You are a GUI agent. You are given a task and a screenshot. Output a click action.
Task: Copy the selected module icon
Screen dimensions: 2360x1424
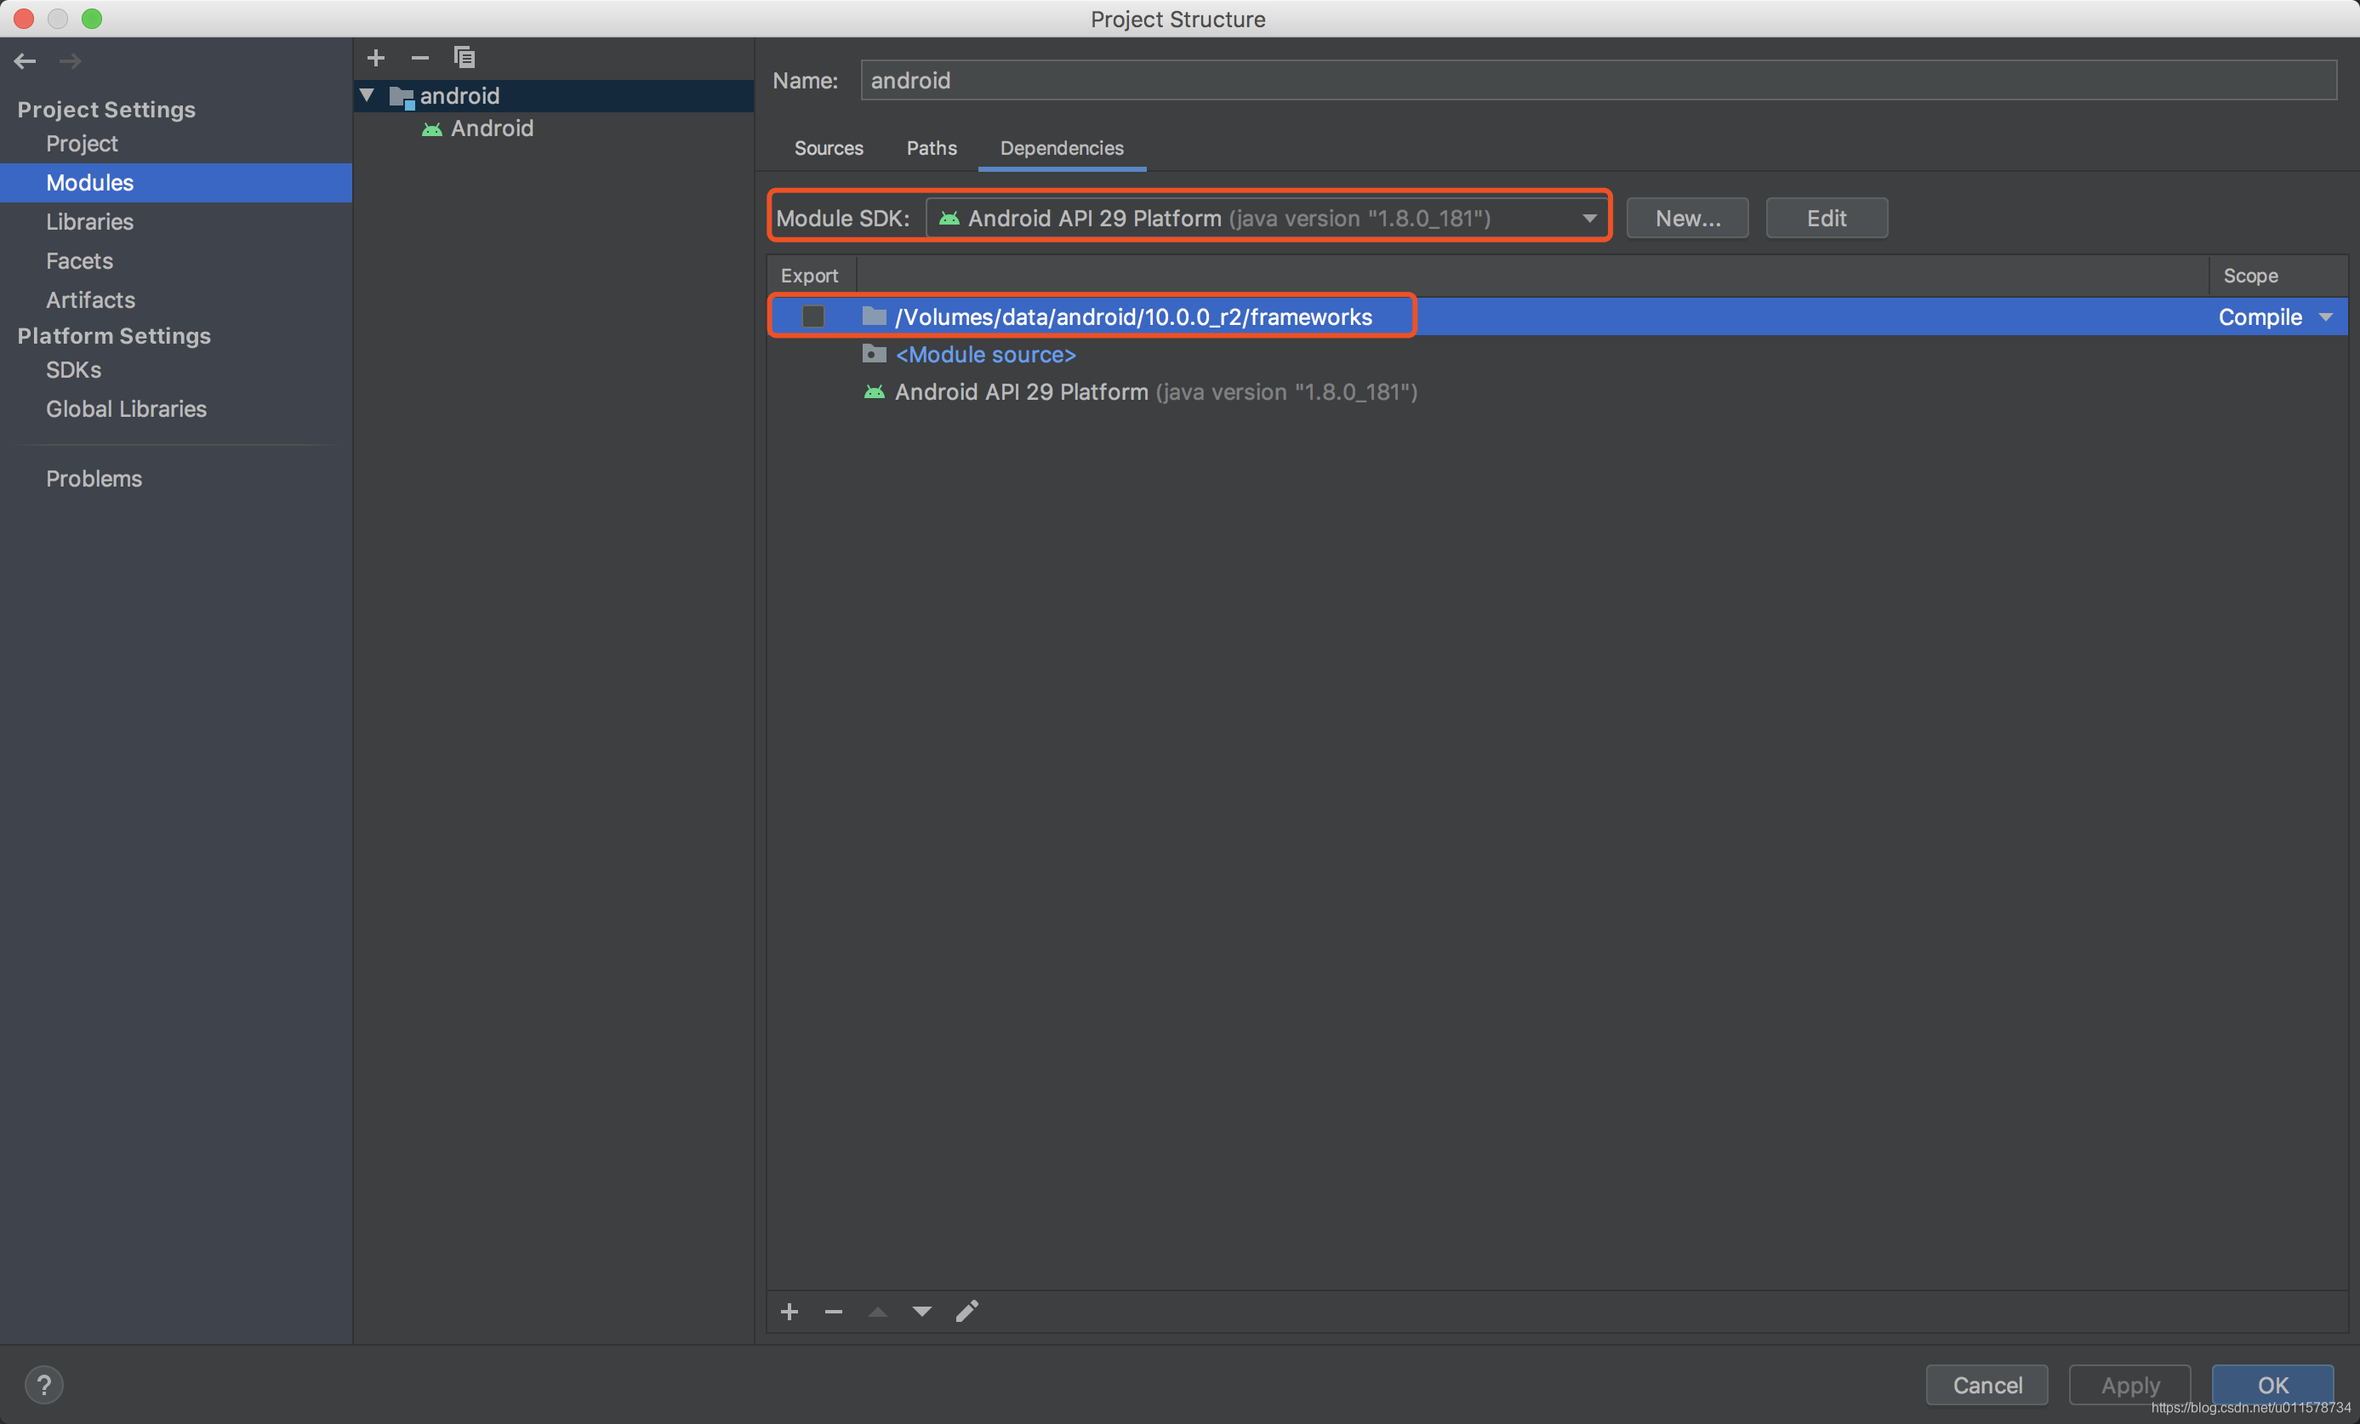pyautogui.click(x=465, y=58)
